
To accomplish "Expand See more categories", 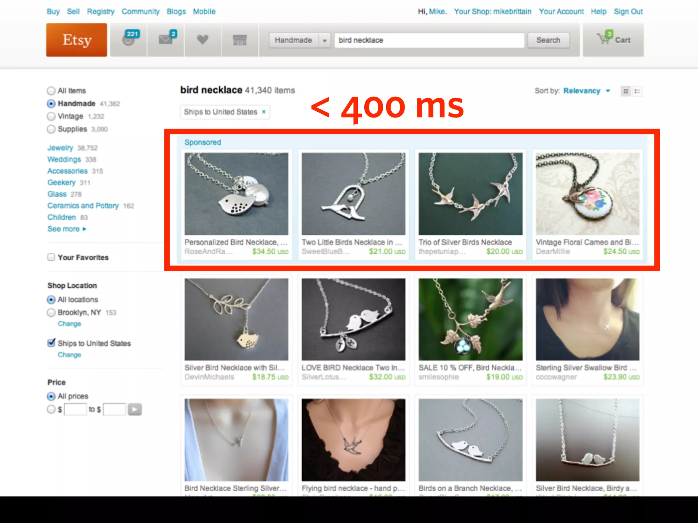I will pos(67,229).
